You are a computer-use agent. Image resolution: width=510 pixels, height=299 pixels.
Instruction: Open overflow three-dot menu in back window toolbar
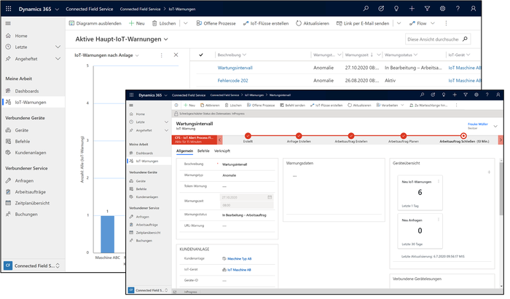click(446, 23)
